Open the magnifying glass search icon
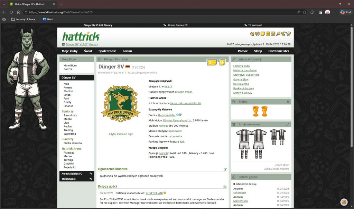Viewport: 354px width, 209px height. pyautogui.click(x=278, y=34)
